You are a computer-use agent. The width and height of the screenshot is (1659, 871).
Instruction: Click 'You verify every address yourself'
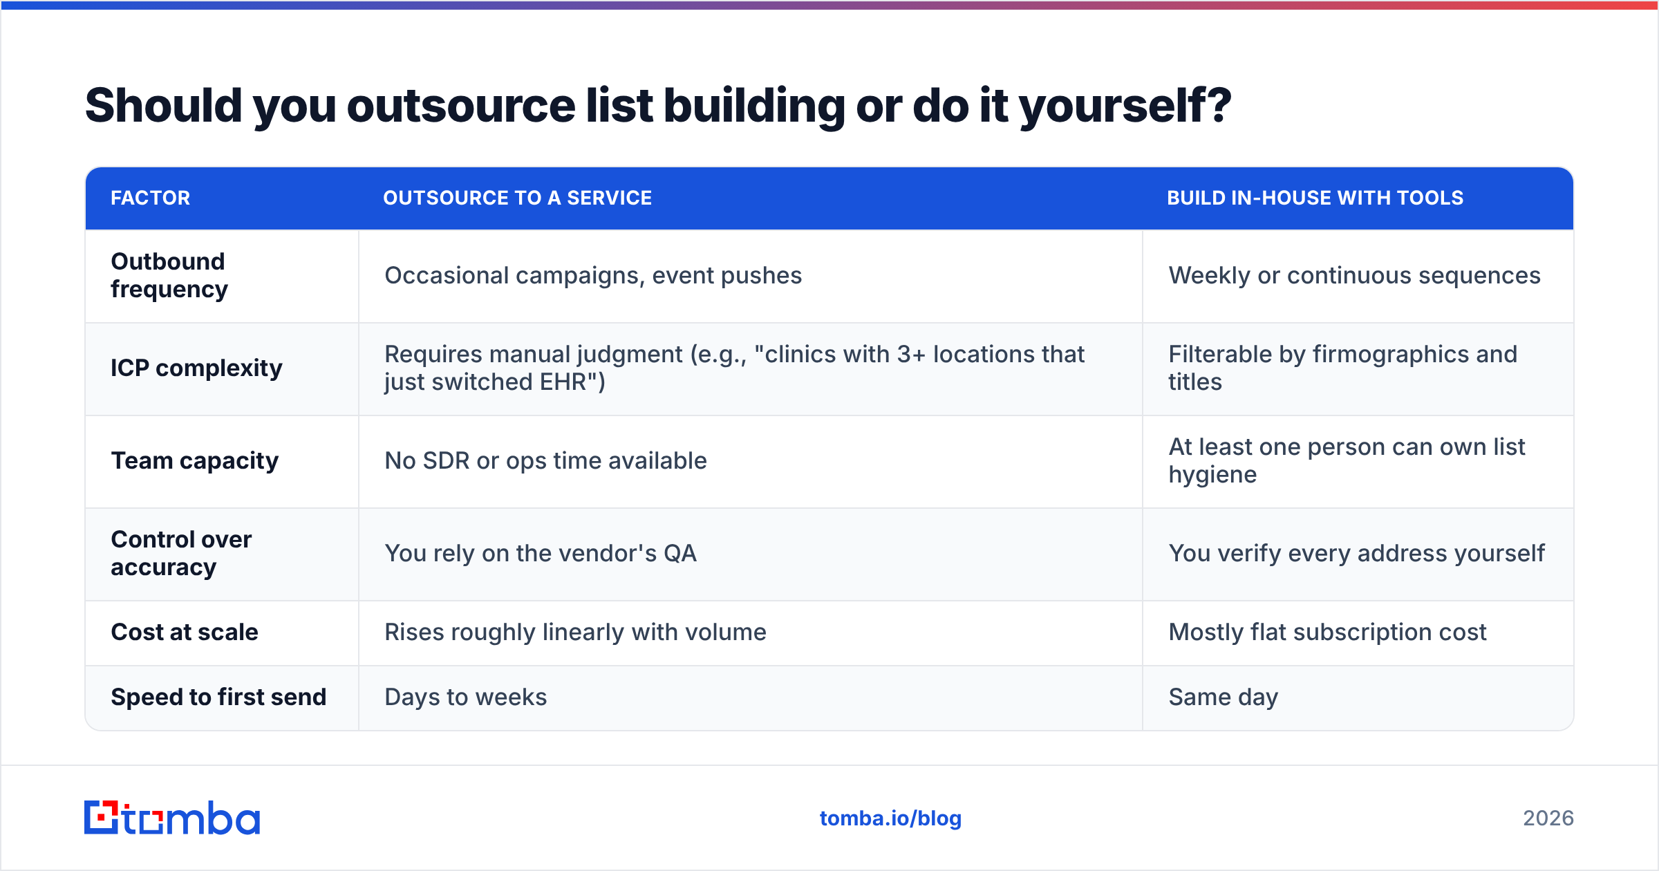pyautogui.click(x=1356, y=553)
